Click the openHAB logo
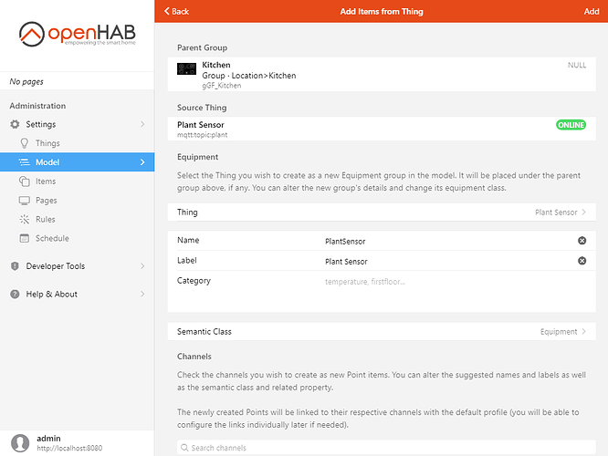Screen dimensions: 608x456 coord(77,36)
